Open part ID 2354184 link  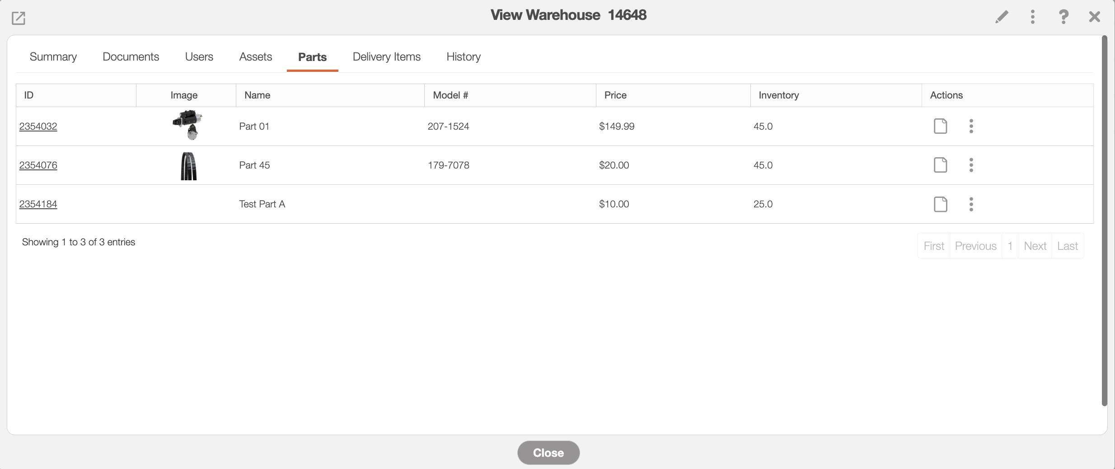[38, 204]
